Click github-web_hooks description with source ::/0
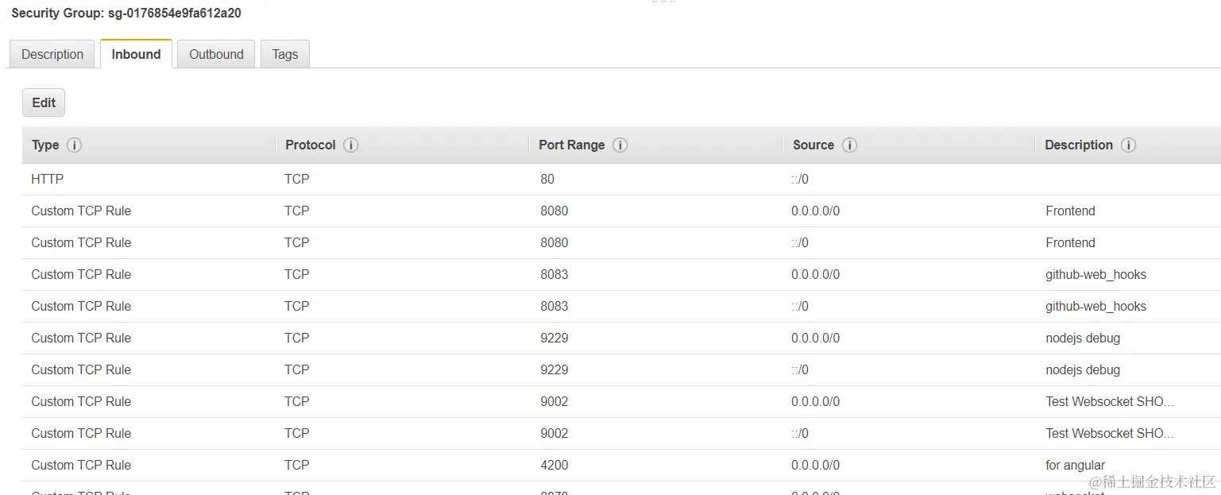This screenshot has height=495, width=1221. pyautogui.click(x=1096, y=306)
